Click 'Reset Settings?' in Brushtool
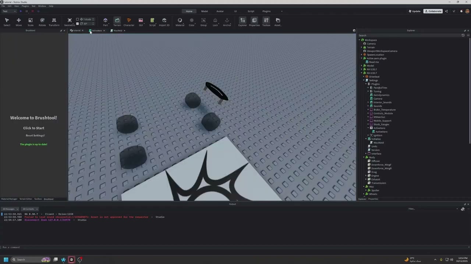Viewport: 471px width, 264px height. click(35, 136)
